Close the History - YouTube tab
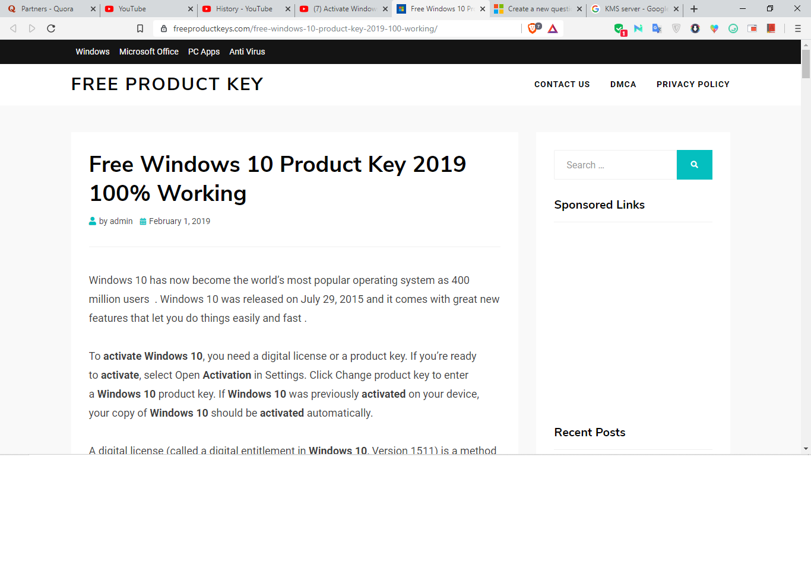The width and height of the screenshot is (811, 569). [288, 9]
